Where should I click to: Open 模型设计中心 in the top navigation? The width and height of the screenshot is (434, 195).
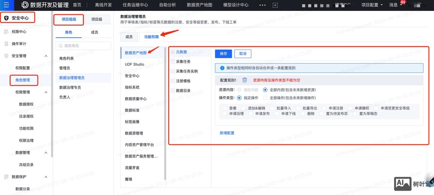tap(236, 5)
